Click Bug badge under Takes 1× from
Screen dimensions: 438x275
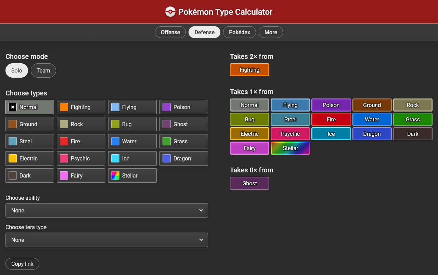pyautogui.click(x=249, y=119)
